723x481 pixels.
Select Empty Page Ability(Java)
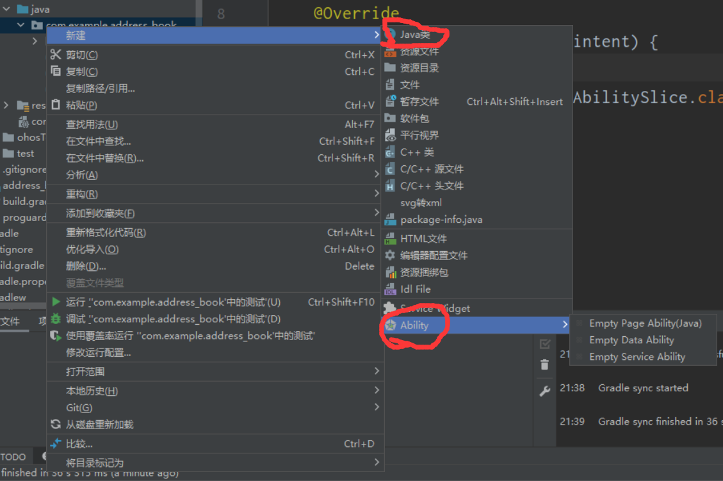click(646, 323)
